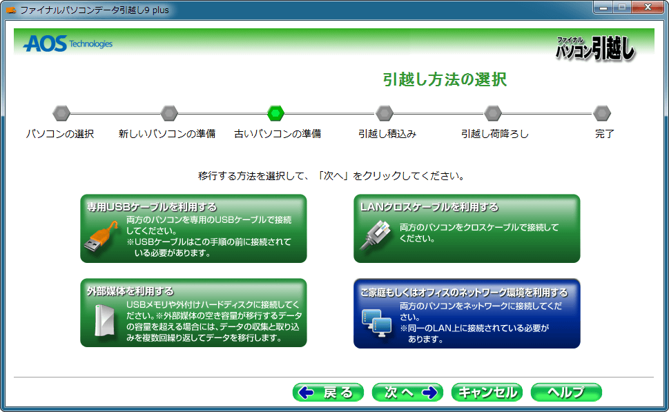Click the 新しいパソコンの準備 step marker

coord(169,113)
